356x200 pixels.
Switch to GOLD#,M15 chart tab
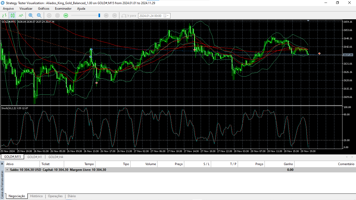coord(13,157)
